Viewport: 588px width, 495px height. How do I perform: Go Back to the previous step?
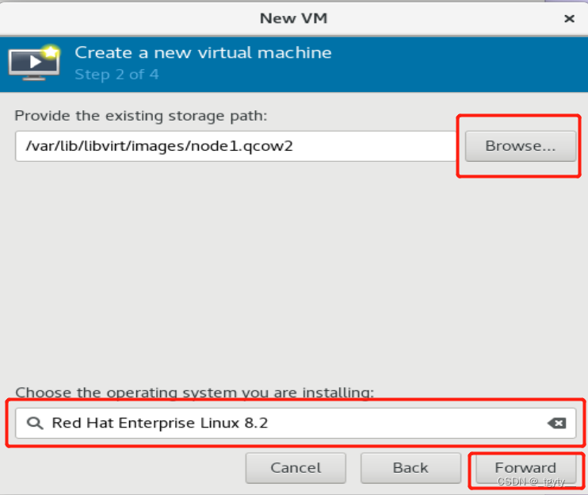(410, 467)
